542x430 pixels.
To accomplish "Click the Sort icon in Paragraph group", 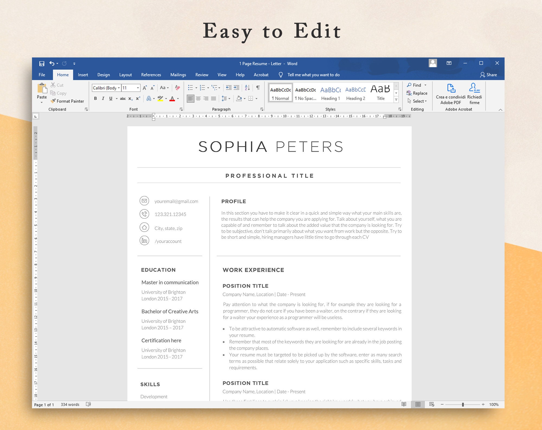I will pyautogui.click(x=247, y=88).
